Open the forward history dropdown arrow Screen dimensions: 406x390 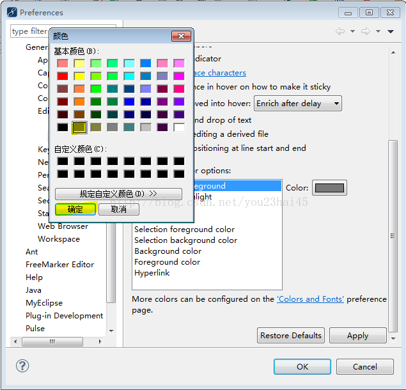tap(378, 31)
